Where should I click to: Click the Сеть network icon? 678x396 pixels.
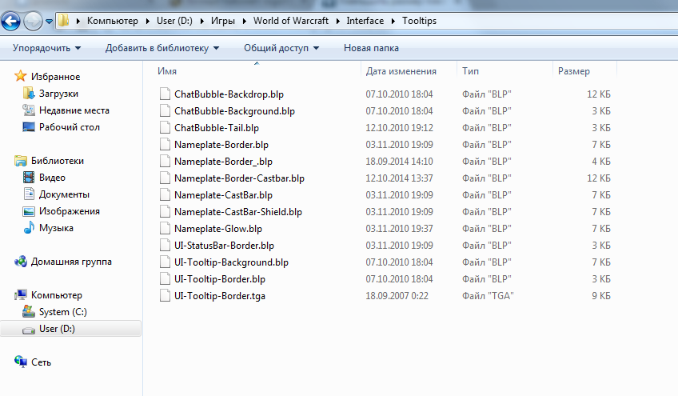(x=20, y=362)
